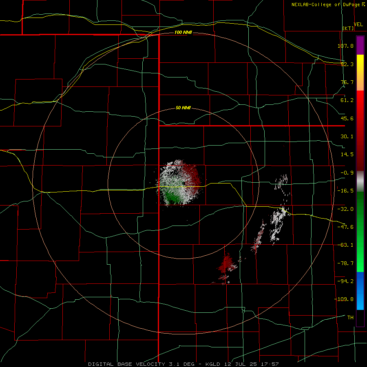Select the -78.7 value on the velocity scale
Screen dimensions: 367x367
(345, 263)
